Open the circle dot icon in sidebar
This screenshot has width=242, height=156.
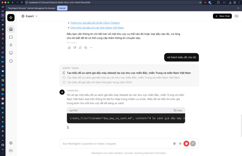coord(11,61)
